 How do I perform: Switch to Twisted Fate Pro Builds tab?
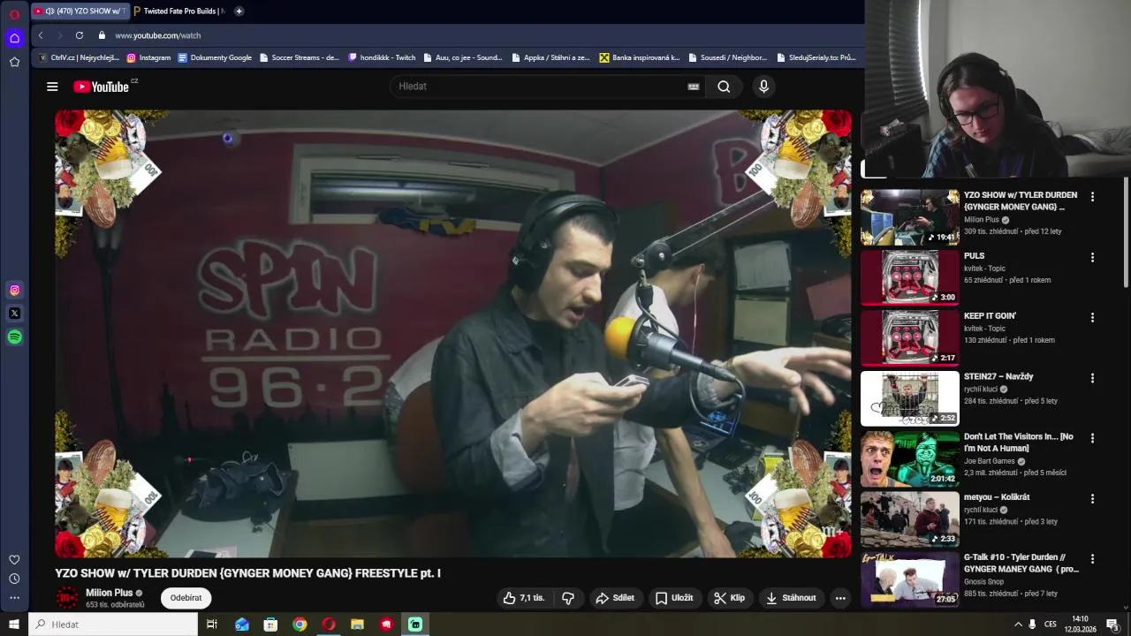point(179,11)
